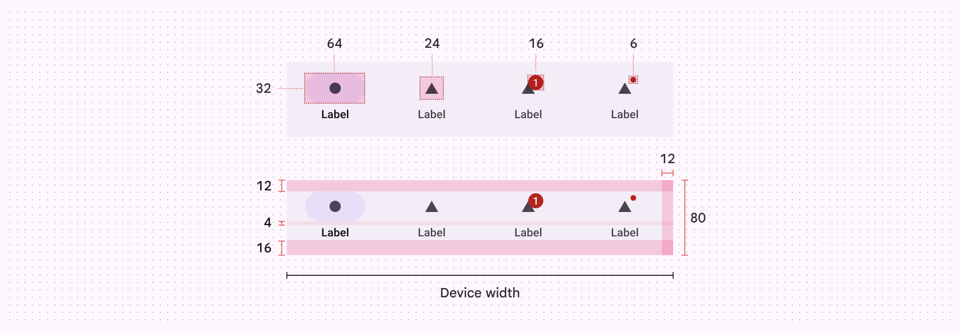960x333 pixels.
Task: Click the circle icon in the lower navigation bar
Action: tap(335, 206)
